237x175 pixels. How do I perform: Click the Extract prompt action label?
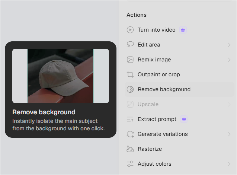click(157, 119)
